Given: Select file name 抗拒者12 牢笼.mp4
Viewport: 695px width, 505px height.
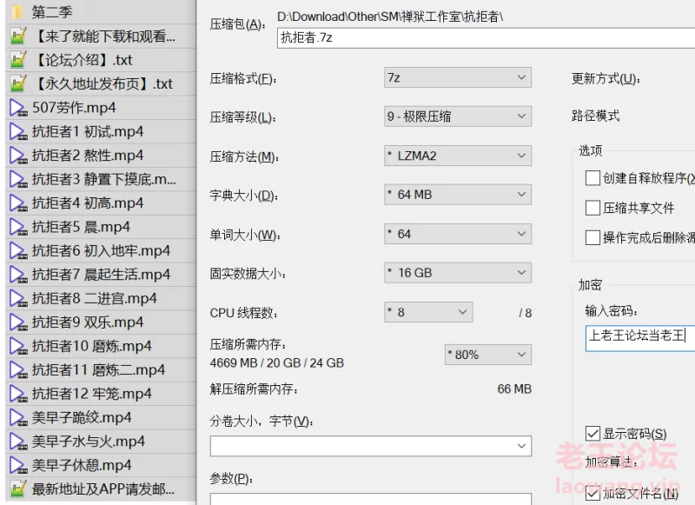Looking at the screenshot, I should [x=92, y=394].
